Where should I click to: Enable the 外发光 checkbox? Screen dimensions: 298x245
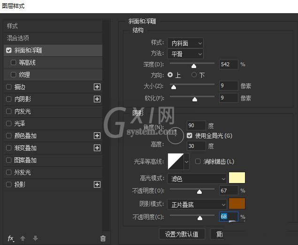point(9,172)
